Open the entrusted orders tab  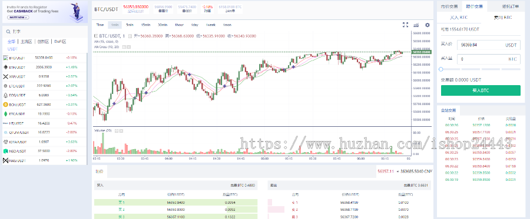point(511,6)
